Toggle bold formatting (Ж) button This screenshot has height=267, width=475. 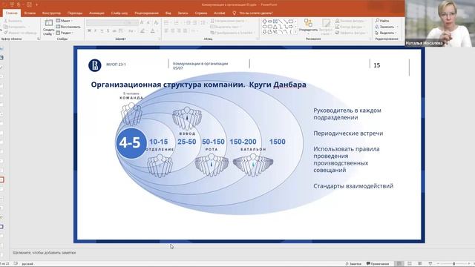tap(89, 31)
